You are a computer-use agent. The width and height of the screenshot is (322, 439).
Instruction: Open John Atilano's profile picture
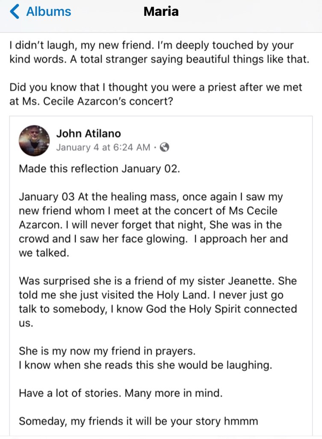tap(34, 141)
